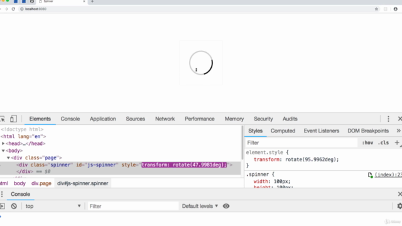
Task: Open the Security tab
Action: (x=263, y=119)
